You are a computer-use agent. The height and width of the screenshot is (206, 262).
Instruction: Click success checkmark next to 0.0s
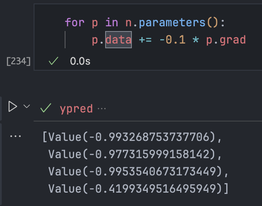click(x=53, y=61)
